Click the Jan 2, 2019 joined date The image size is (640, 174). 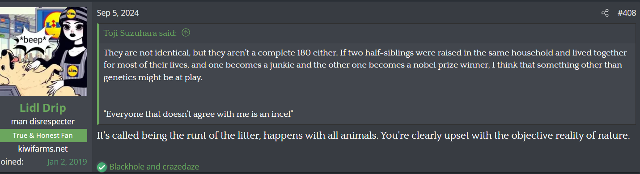(67, 161)
